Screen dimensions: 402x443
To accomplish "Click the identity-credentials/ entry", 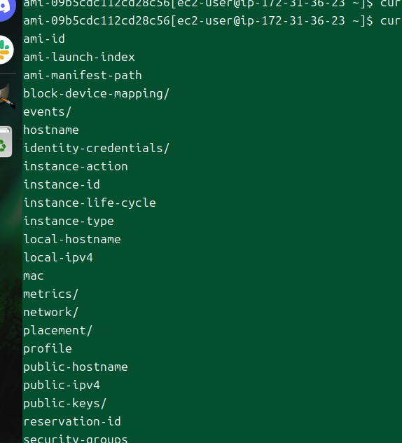I will click(x=96, y=149).
